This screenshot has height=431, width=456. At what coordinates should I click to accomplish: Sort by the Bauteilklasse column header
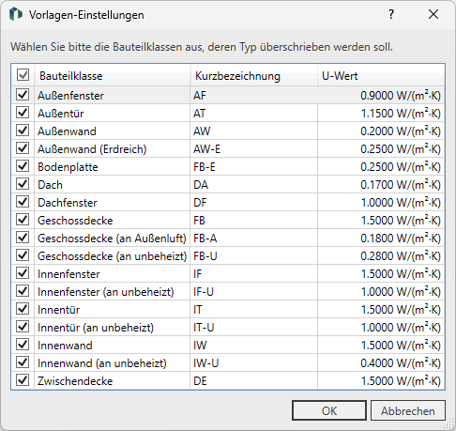pyautogui.click(x=113, y=76)
